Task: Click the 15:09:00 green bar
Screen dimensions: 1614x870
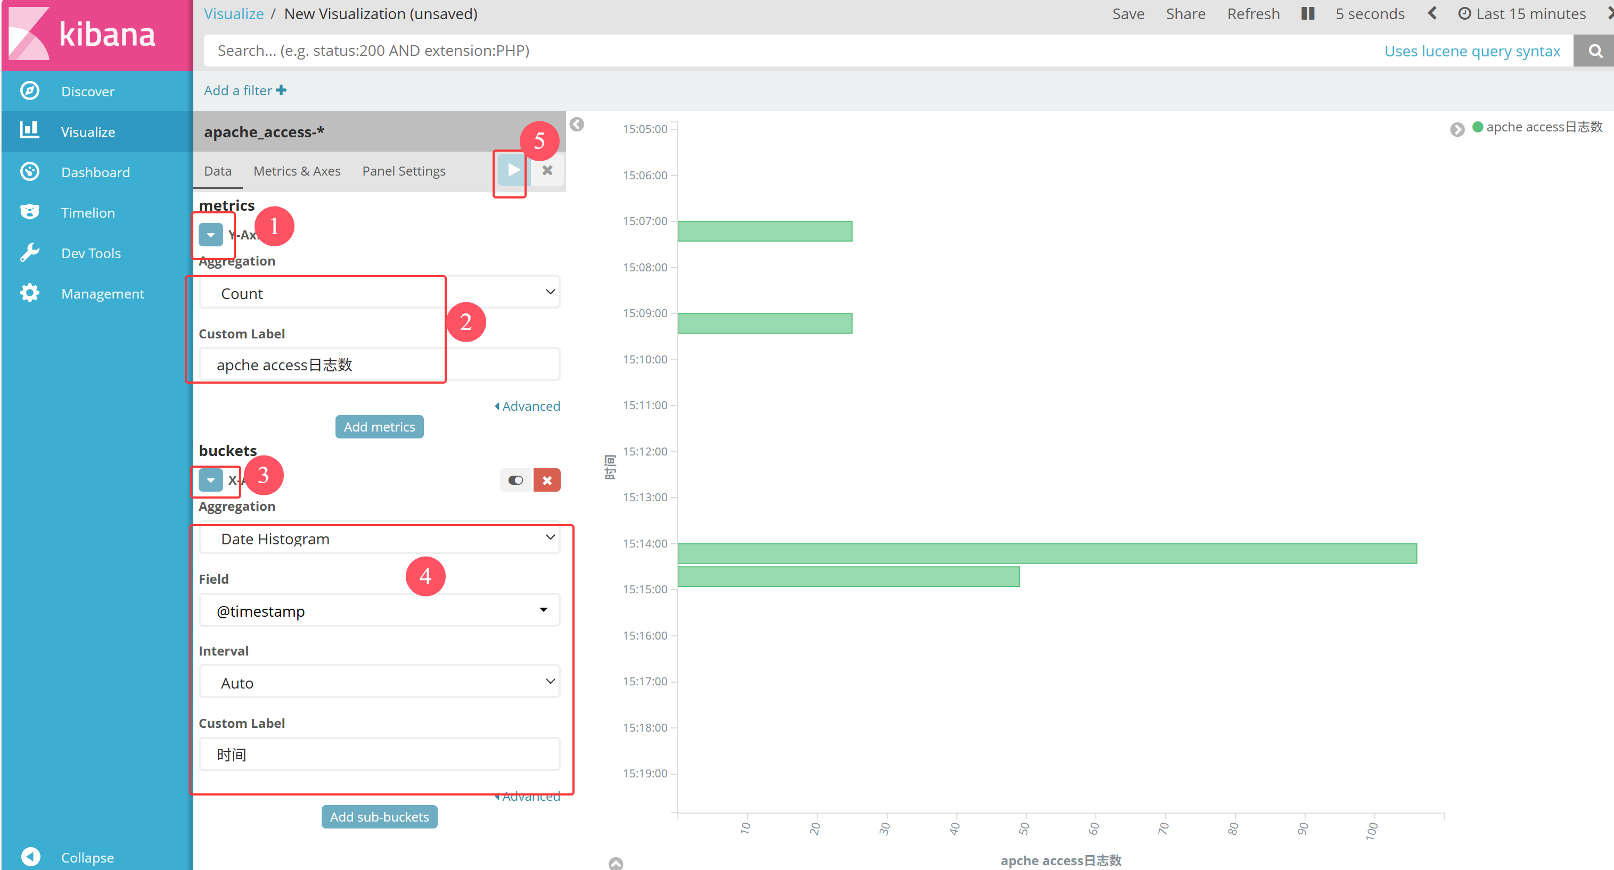Action: [x=764, y=323]
